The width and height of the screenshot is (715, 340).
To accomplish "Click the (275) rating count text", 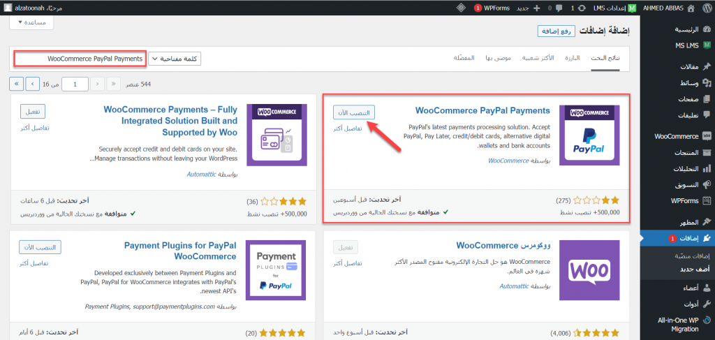I will (563, 200).
